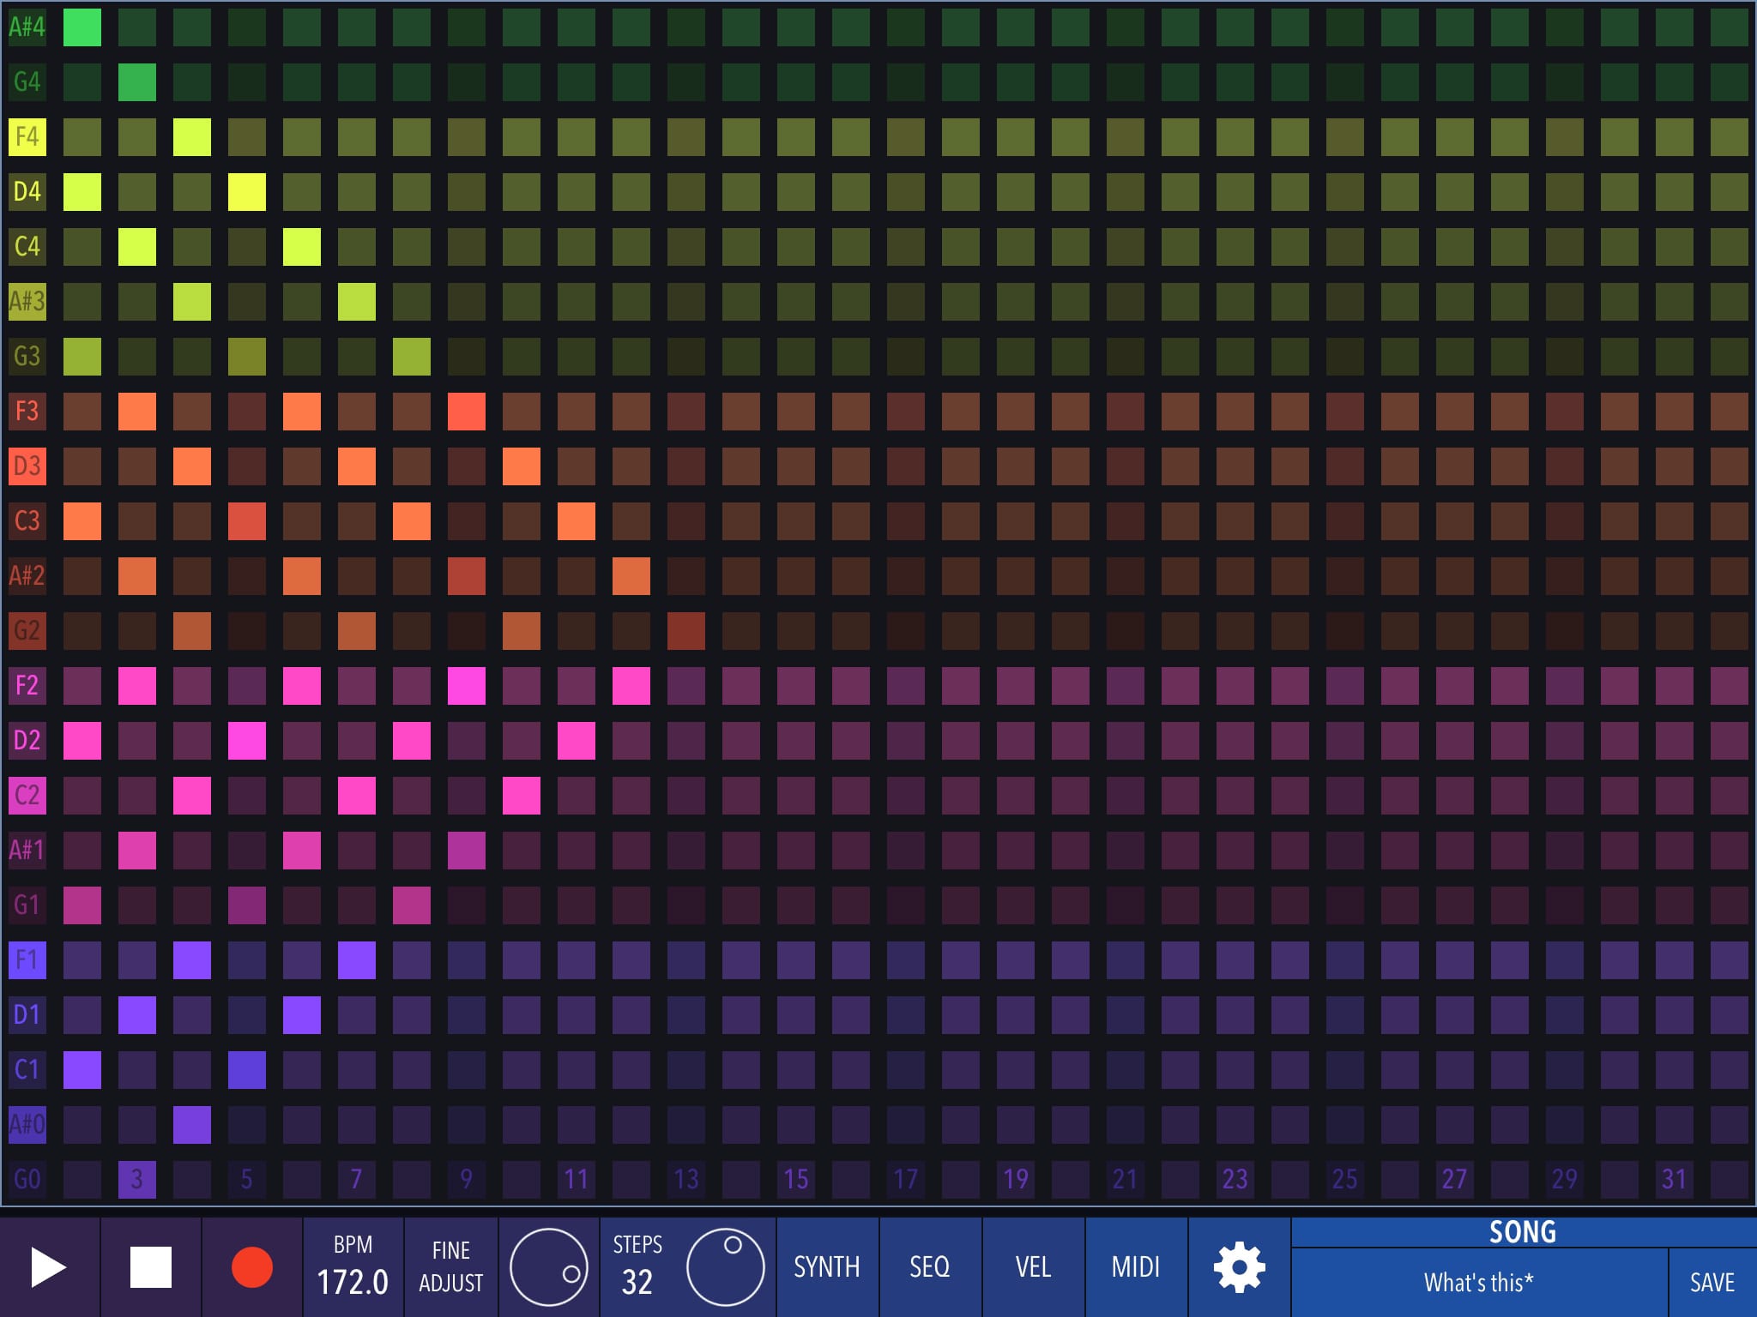Turn off the lit C1 cell in column 5
This screenshot has width=1757, height=1317.
click(x=247, y=1070)
